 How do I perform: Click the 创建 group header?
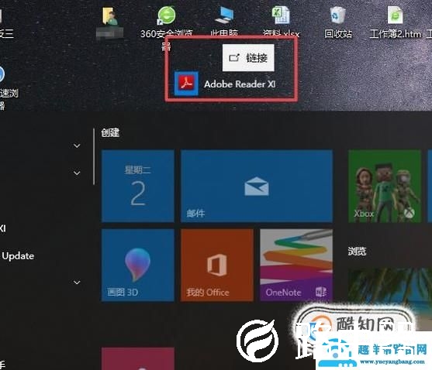(x=110, y=133)
